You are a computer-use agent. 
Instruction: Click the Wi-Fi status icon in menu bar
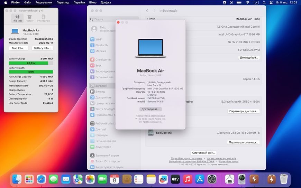pos(248,2)
